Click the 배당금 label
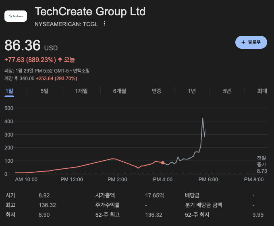This screenshot has height=226, width=274. pyautogui.click(x=192, y=195)
